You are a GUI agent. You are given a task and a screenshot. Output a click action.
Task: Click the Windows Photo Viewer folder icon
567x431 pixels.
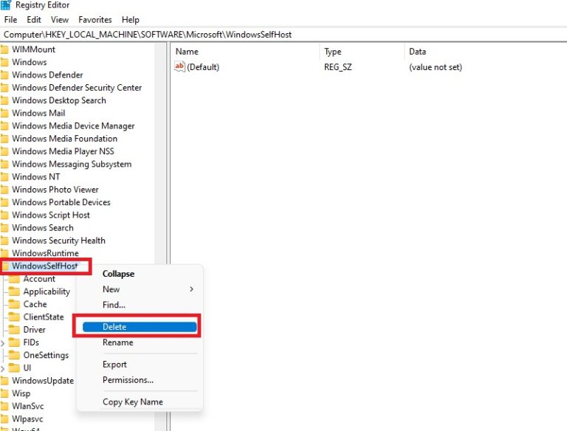(x=4, y=190)
